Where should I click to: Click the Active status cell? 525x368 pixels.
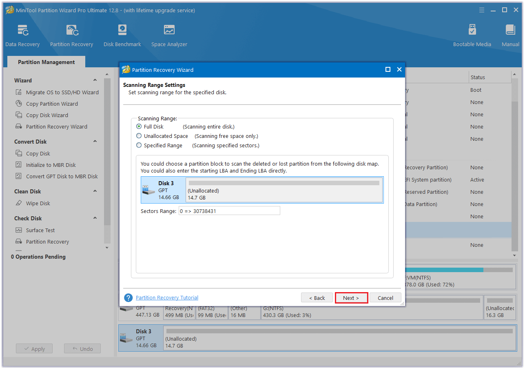tap(477, 180)
